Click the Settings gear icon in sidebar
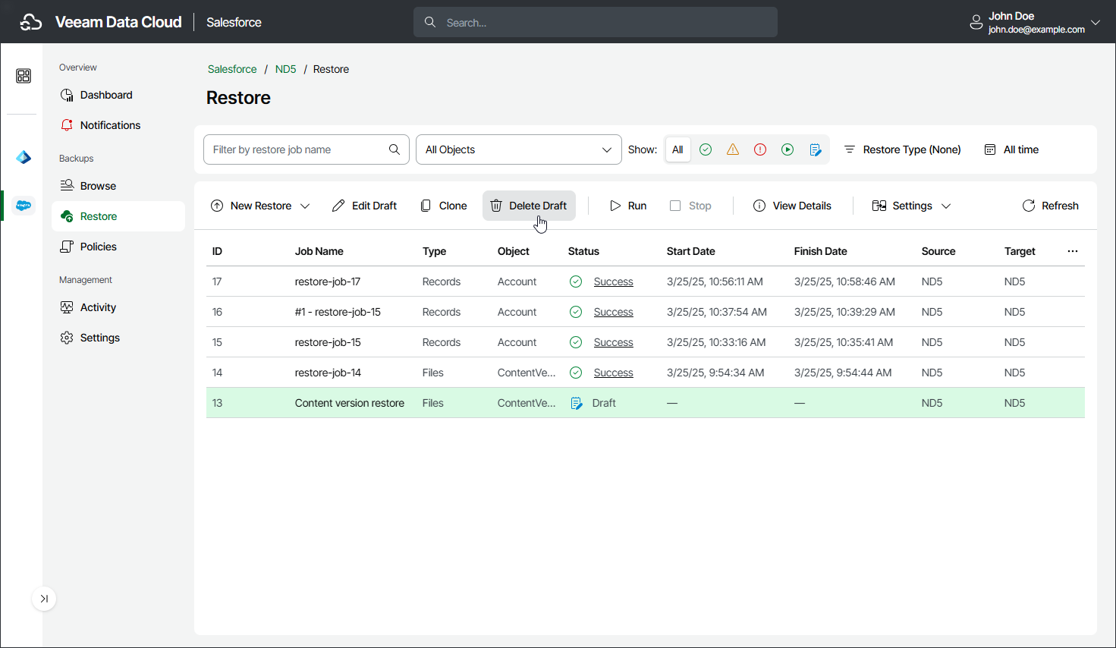 (67, 338)
